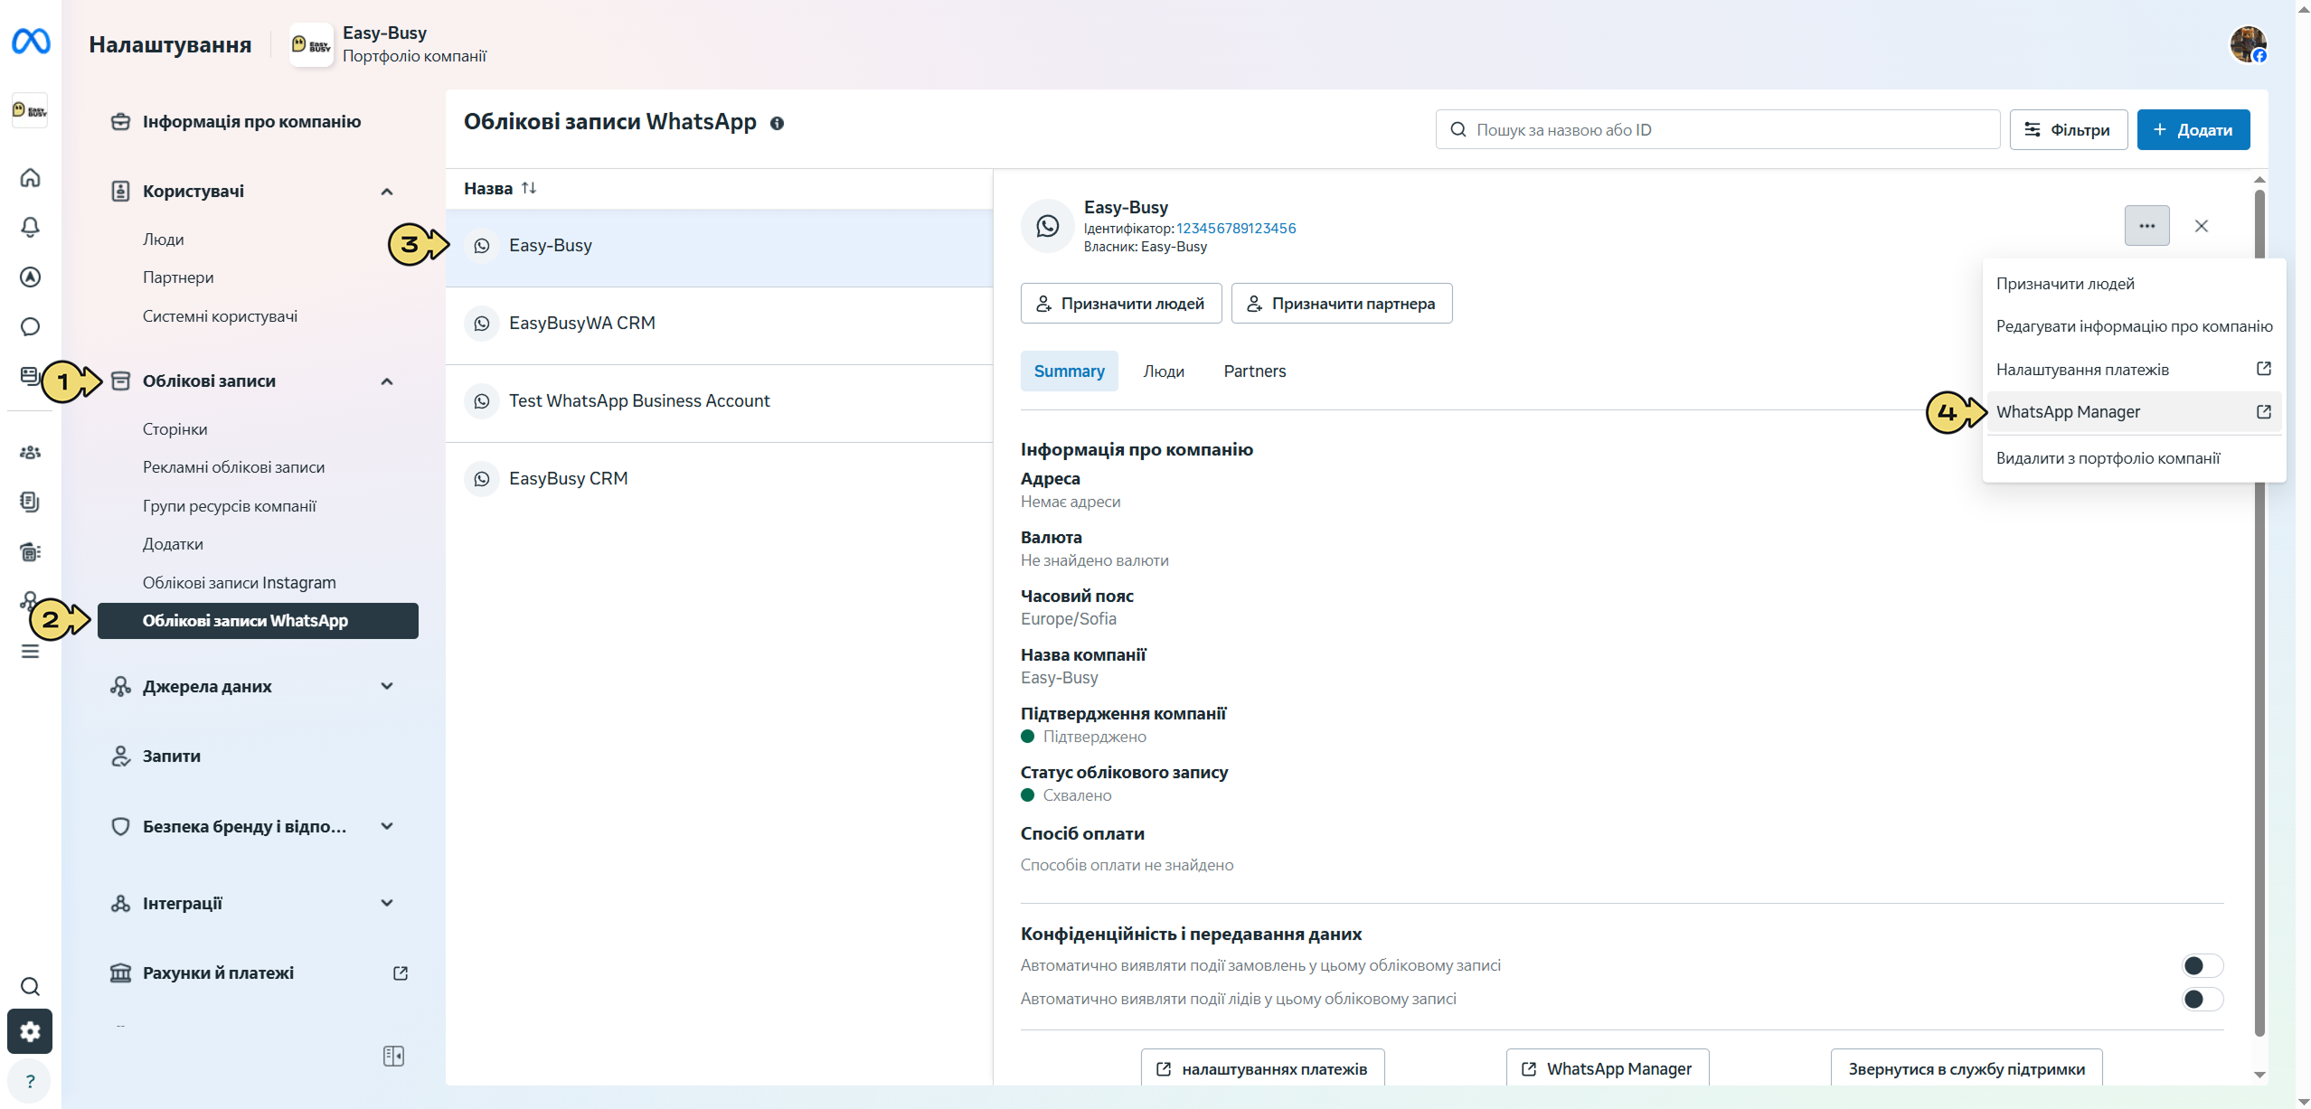Click the Додати button
The image size is (2311, 1109).
coord(2193,129)
